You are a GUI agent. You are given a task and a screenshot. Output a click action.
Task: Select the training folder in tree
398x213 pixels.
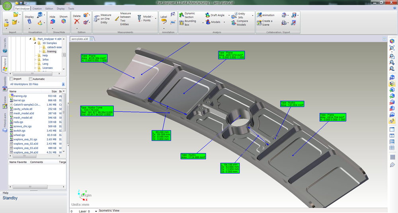[51, 51]
